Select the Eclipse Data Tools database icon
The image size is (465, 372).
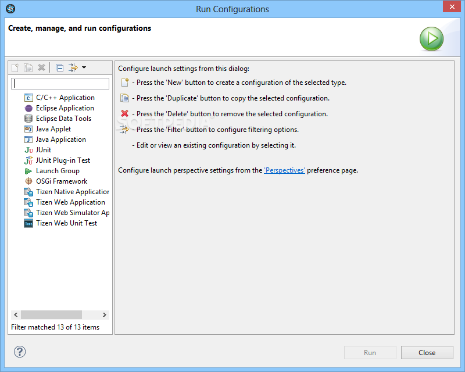click(x=28, y=119)
